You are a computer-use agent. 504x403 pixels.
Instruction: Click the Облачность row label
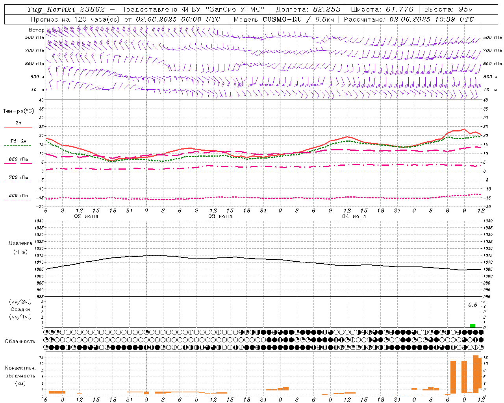point(20,342)
